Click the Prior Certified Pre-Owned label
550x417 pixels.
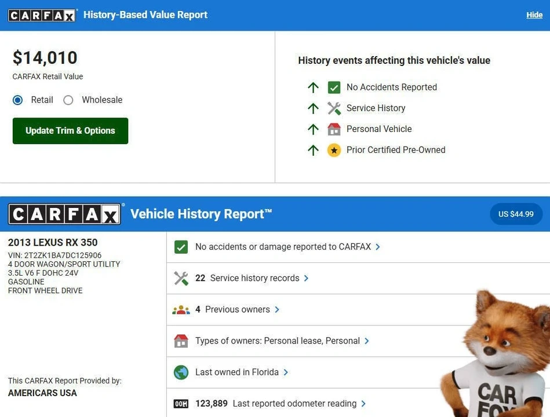click(x=396, y=150)
